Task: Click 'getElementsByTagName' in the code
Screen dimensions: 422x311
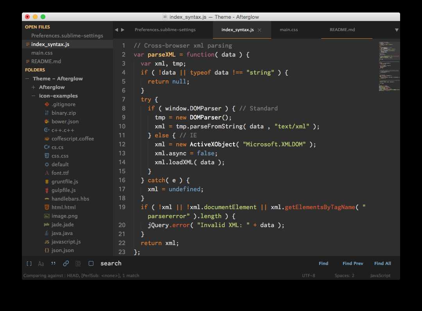Action: (x=320, y=207)
